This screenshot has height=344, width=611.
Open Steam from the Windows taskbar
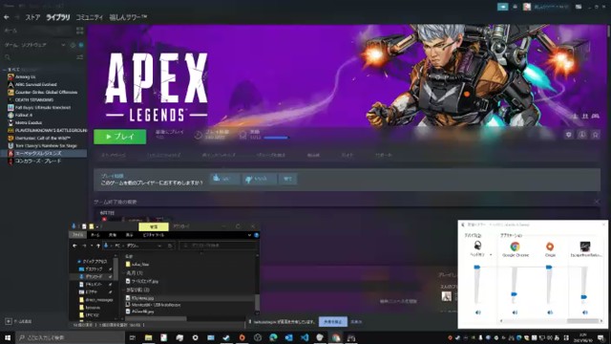[x=226, y=337]
